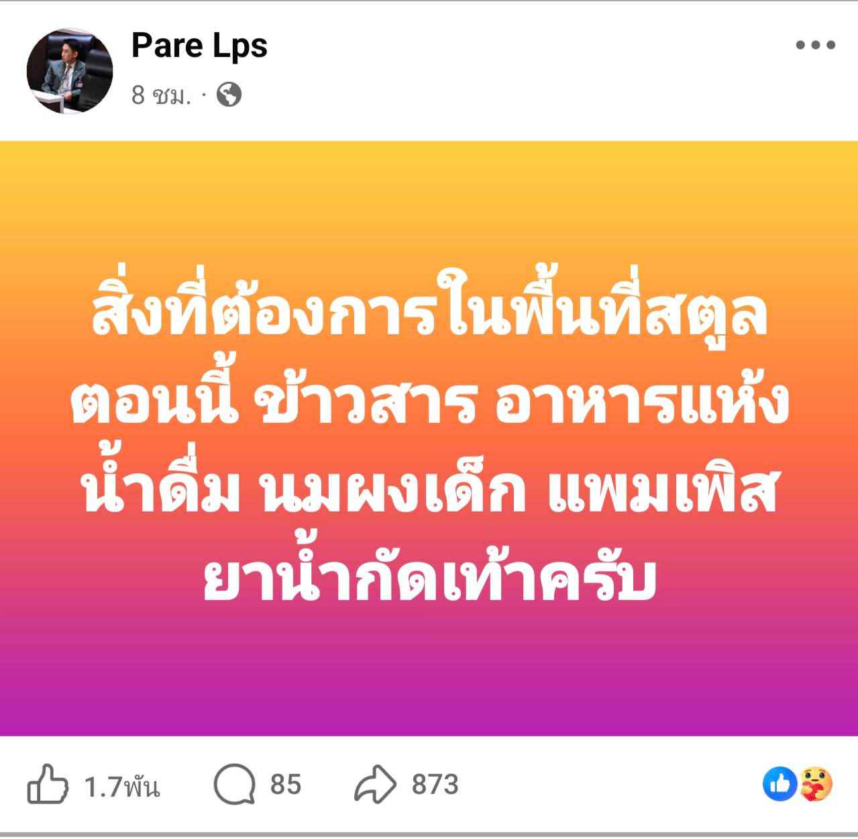
Task: Click the line สิ่งที่ต้องการในพื้นที่สตูล
Action: point(429,311)
